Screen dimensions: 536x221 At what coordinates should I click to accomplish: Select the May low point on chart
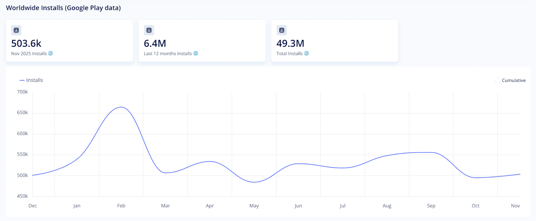tap(254, 182)
